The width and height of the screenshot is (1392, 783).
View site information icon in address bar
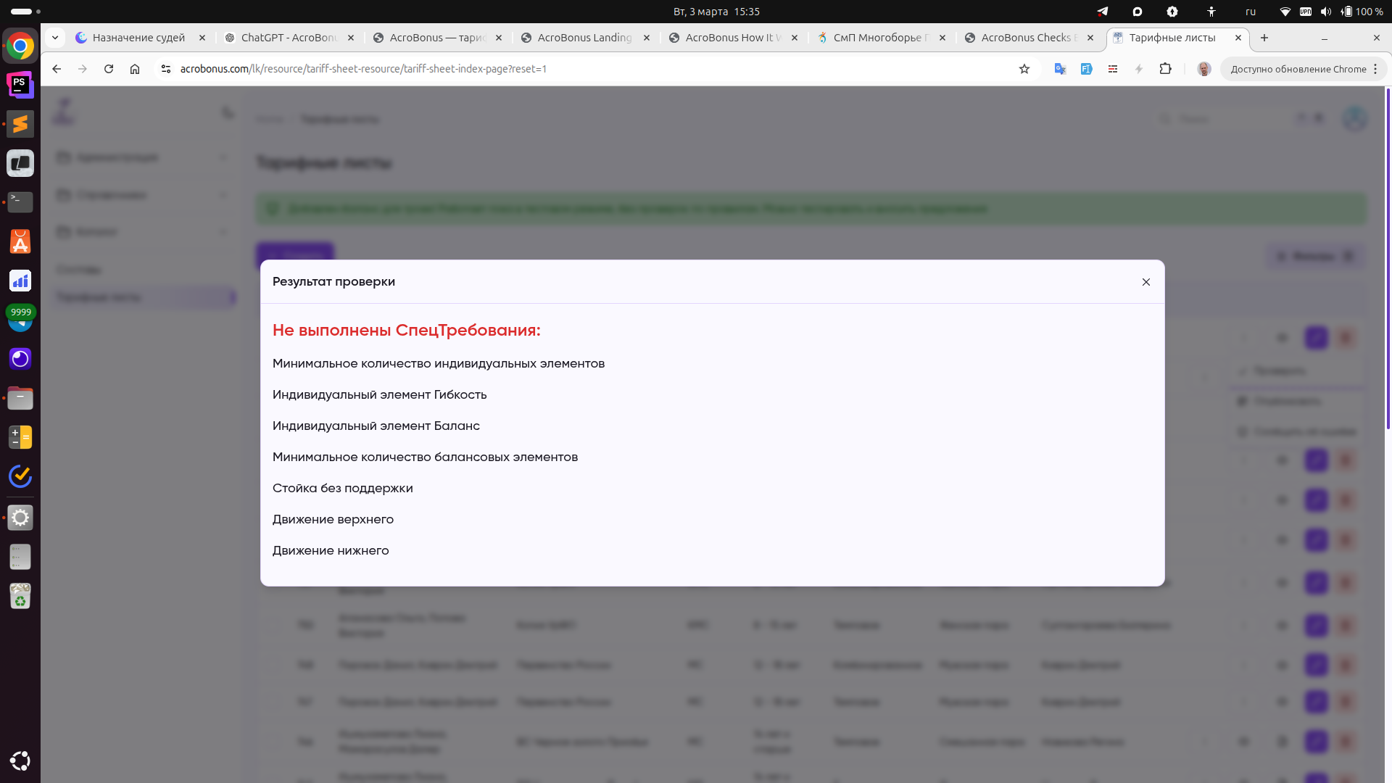click(x=166, y=69)
